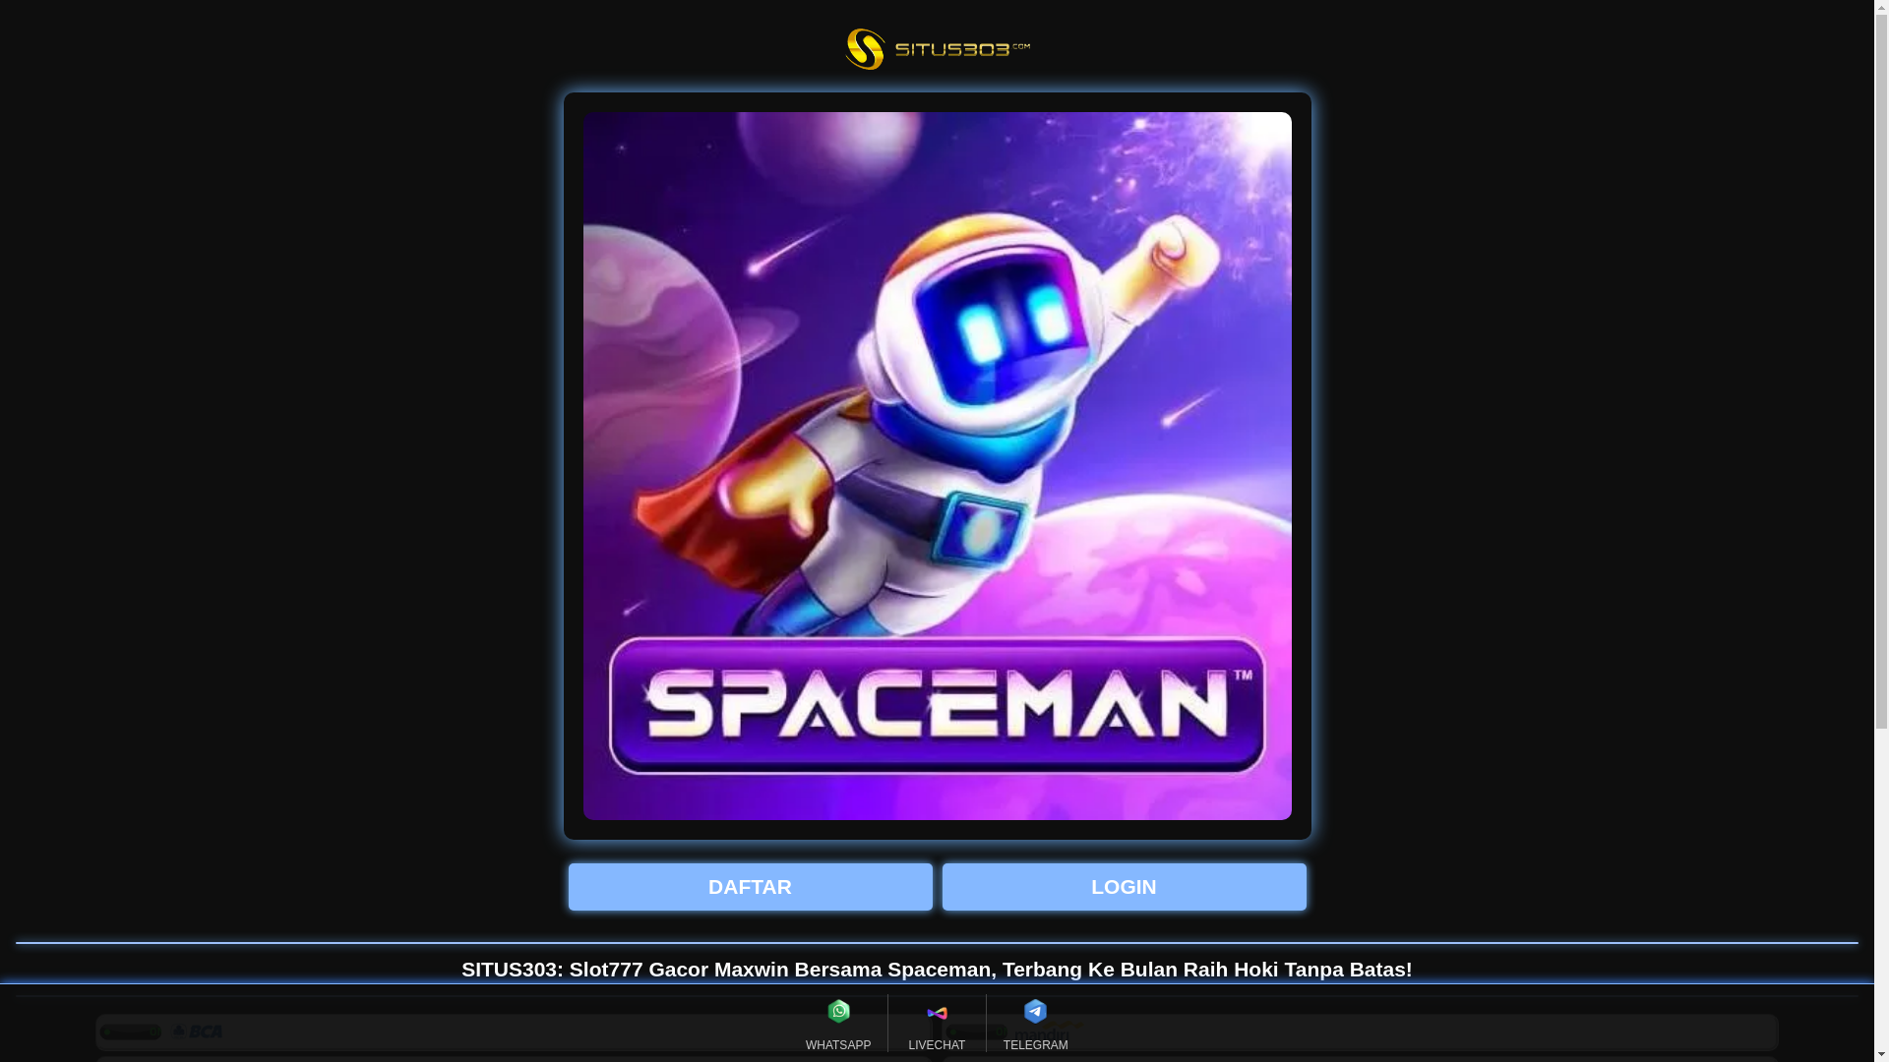
Task: Click the BCA online status indicator
Action: (x=131, y=1032)
